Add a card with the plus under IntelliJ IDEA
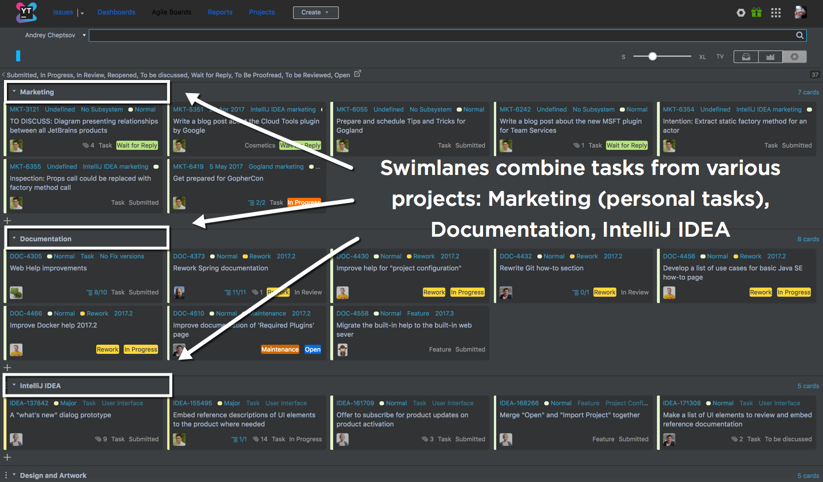The width and height of the screenshot is (823, 482). tap(7, 457)
